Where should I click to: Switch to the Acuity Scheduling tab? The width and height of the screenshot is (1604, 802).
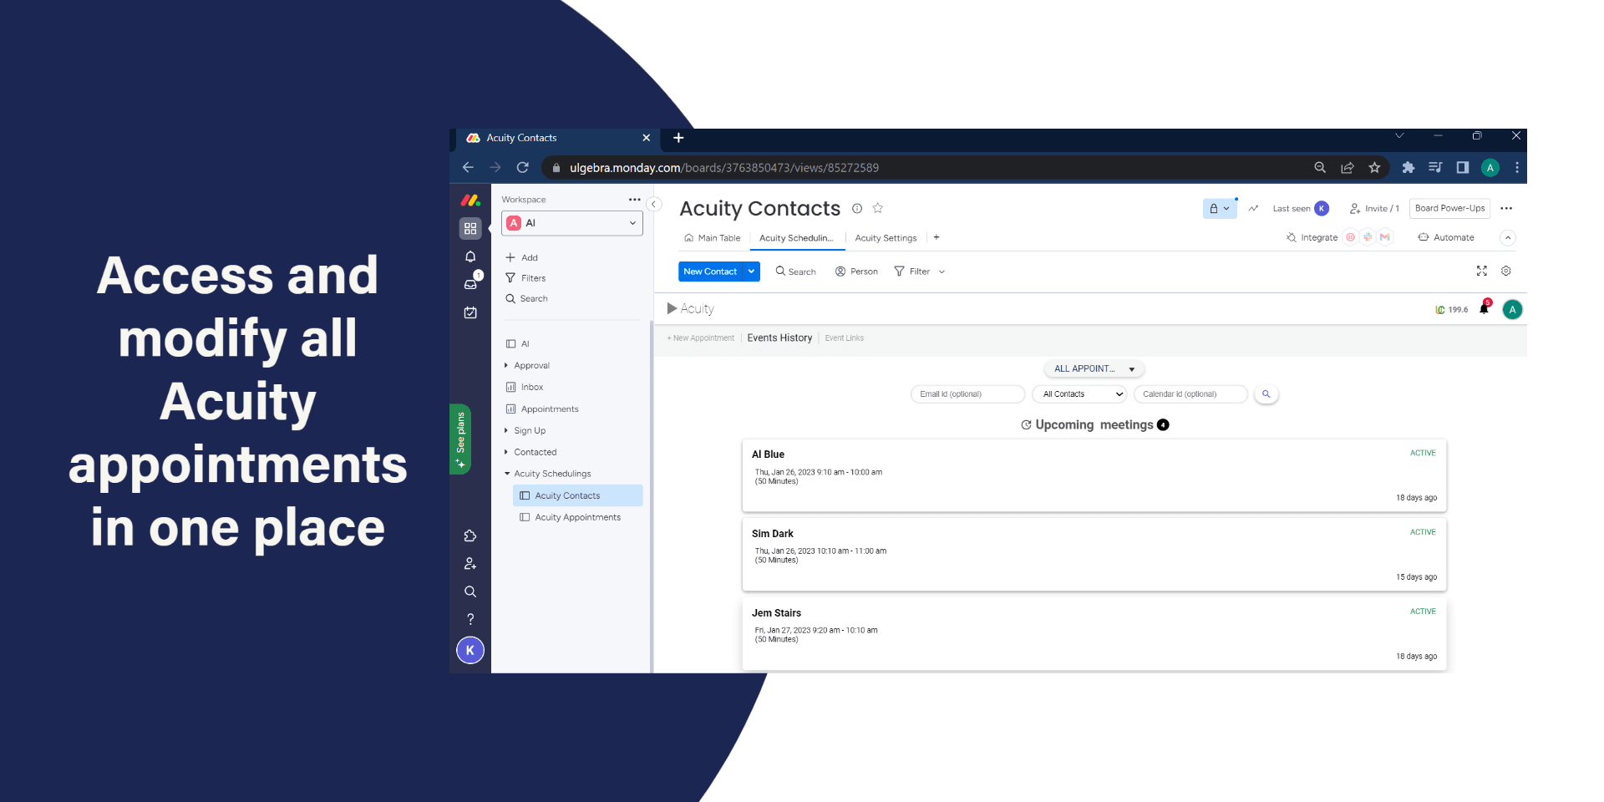(796, 238)
